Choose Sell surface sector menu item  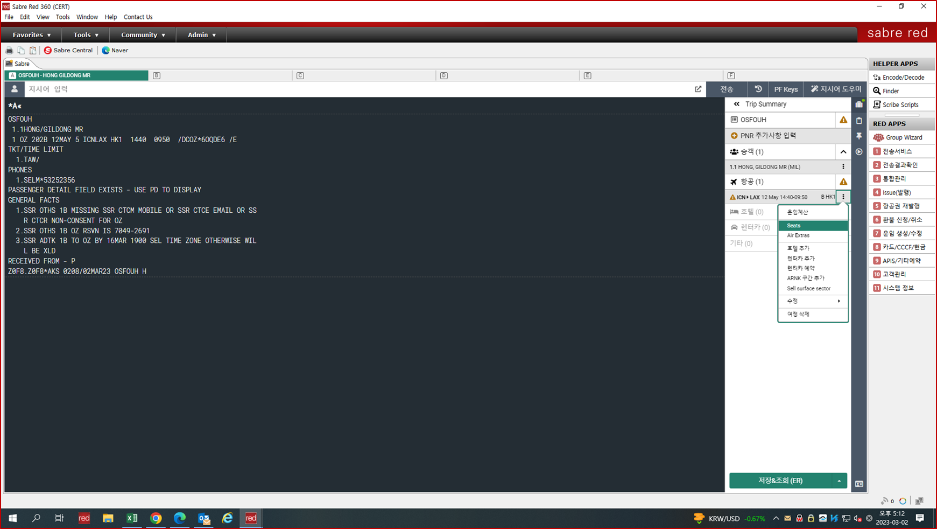(x=813, y=289)
